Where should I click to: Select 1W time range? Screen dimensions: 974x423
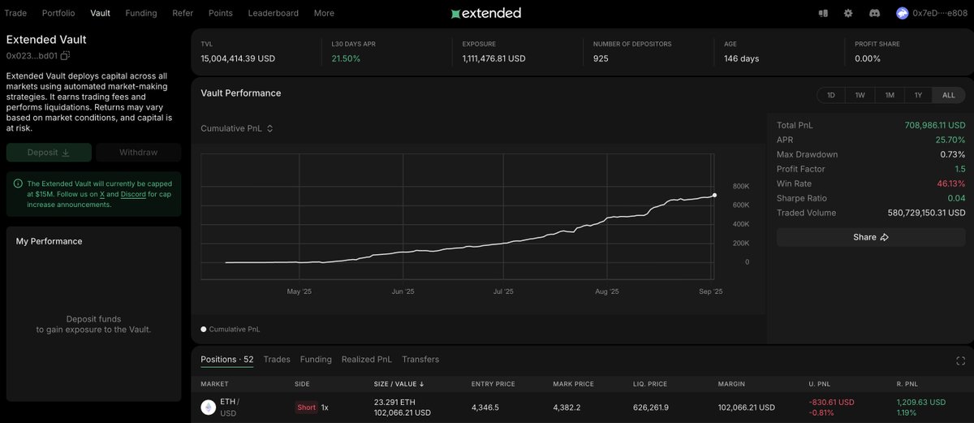click(860, 95)
